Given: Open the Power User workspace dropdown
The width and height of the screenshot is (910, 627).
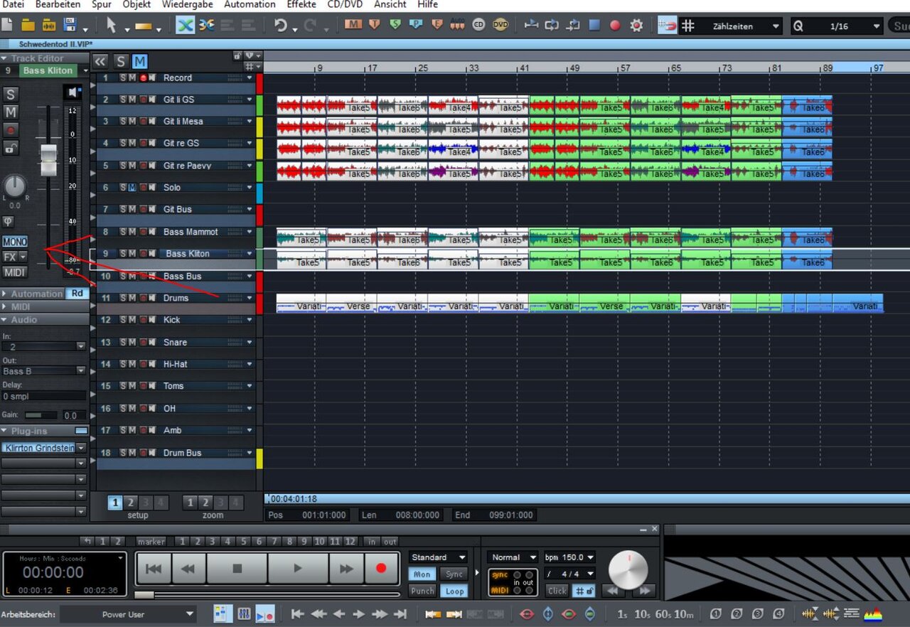Looking at the screenshot, I should [x=128, y=614].
